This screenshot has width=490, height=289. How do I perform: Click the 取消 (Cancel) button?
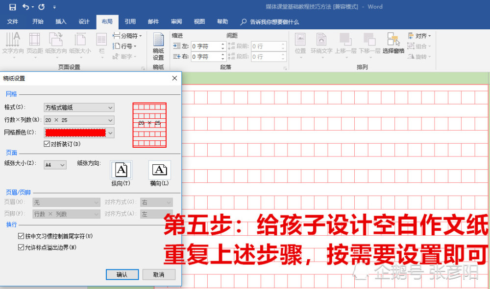point(159,274)
